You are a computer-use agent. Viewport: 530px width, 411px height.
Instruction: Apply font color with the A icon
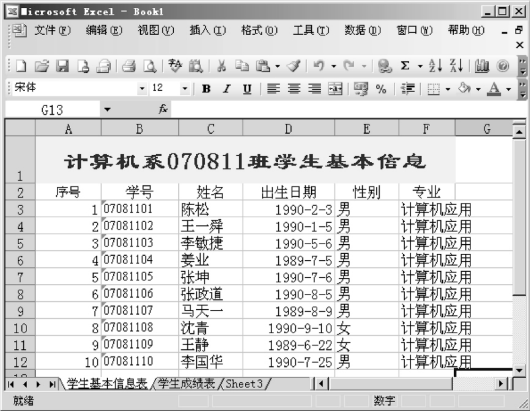click(x=494, y=89)
